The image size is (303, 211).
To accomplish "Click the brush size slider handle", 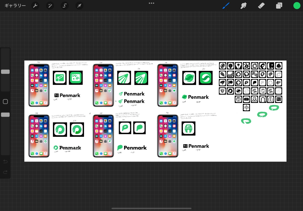I will pyautogui.click(x=5, y=72).
